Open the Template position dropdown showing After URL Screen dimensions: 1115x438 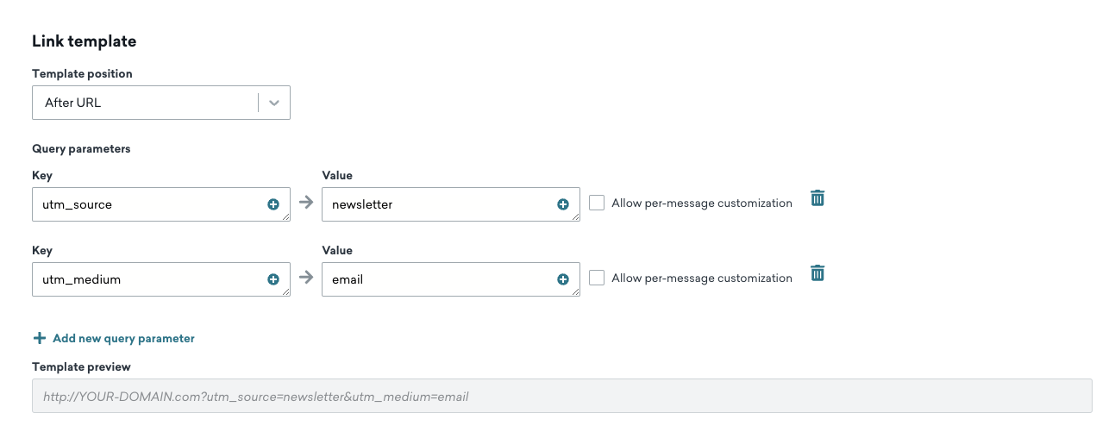coord(161,103)
